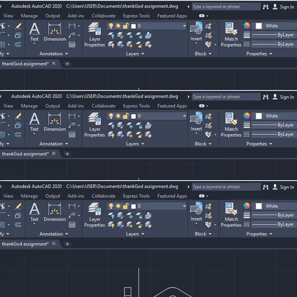Viewport: 297px width, 297px height.
Task: Toggle layer 0 light bulb in the middle copy
Action: tap(111, 116)
